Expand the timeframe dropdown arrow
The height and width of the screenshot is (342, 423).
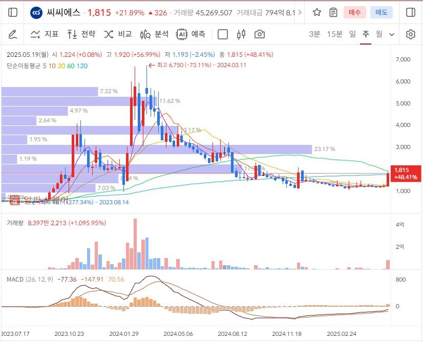[x=392, y=34]
